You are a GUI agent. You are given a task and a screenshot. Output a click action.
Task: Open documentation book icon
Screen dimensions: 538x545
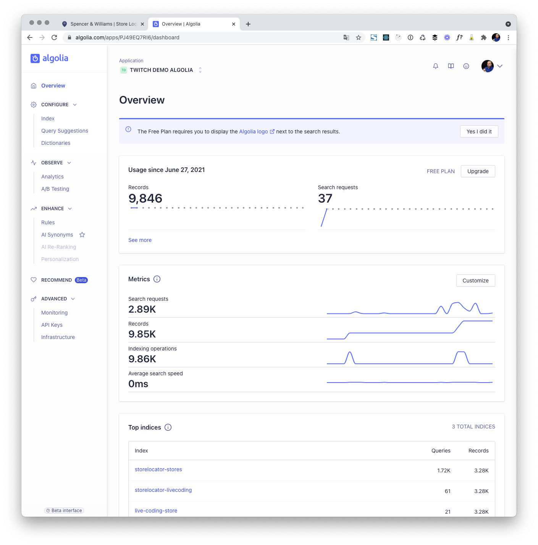[x=451, y=66]
